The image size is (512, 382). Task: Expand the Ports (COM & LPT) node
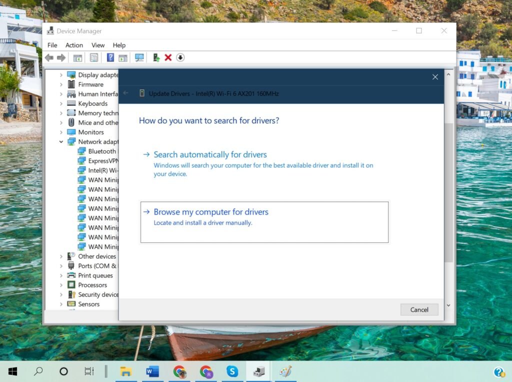click(x=61, y=266)
